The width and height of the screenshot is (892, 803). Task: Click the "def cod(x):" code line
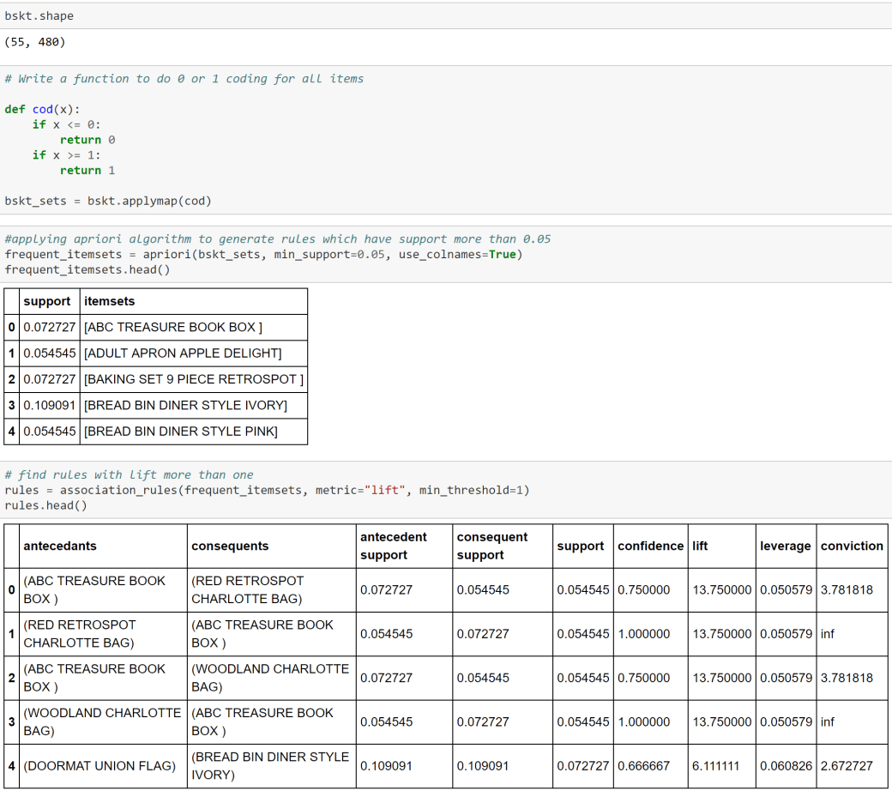coord(43,109)
